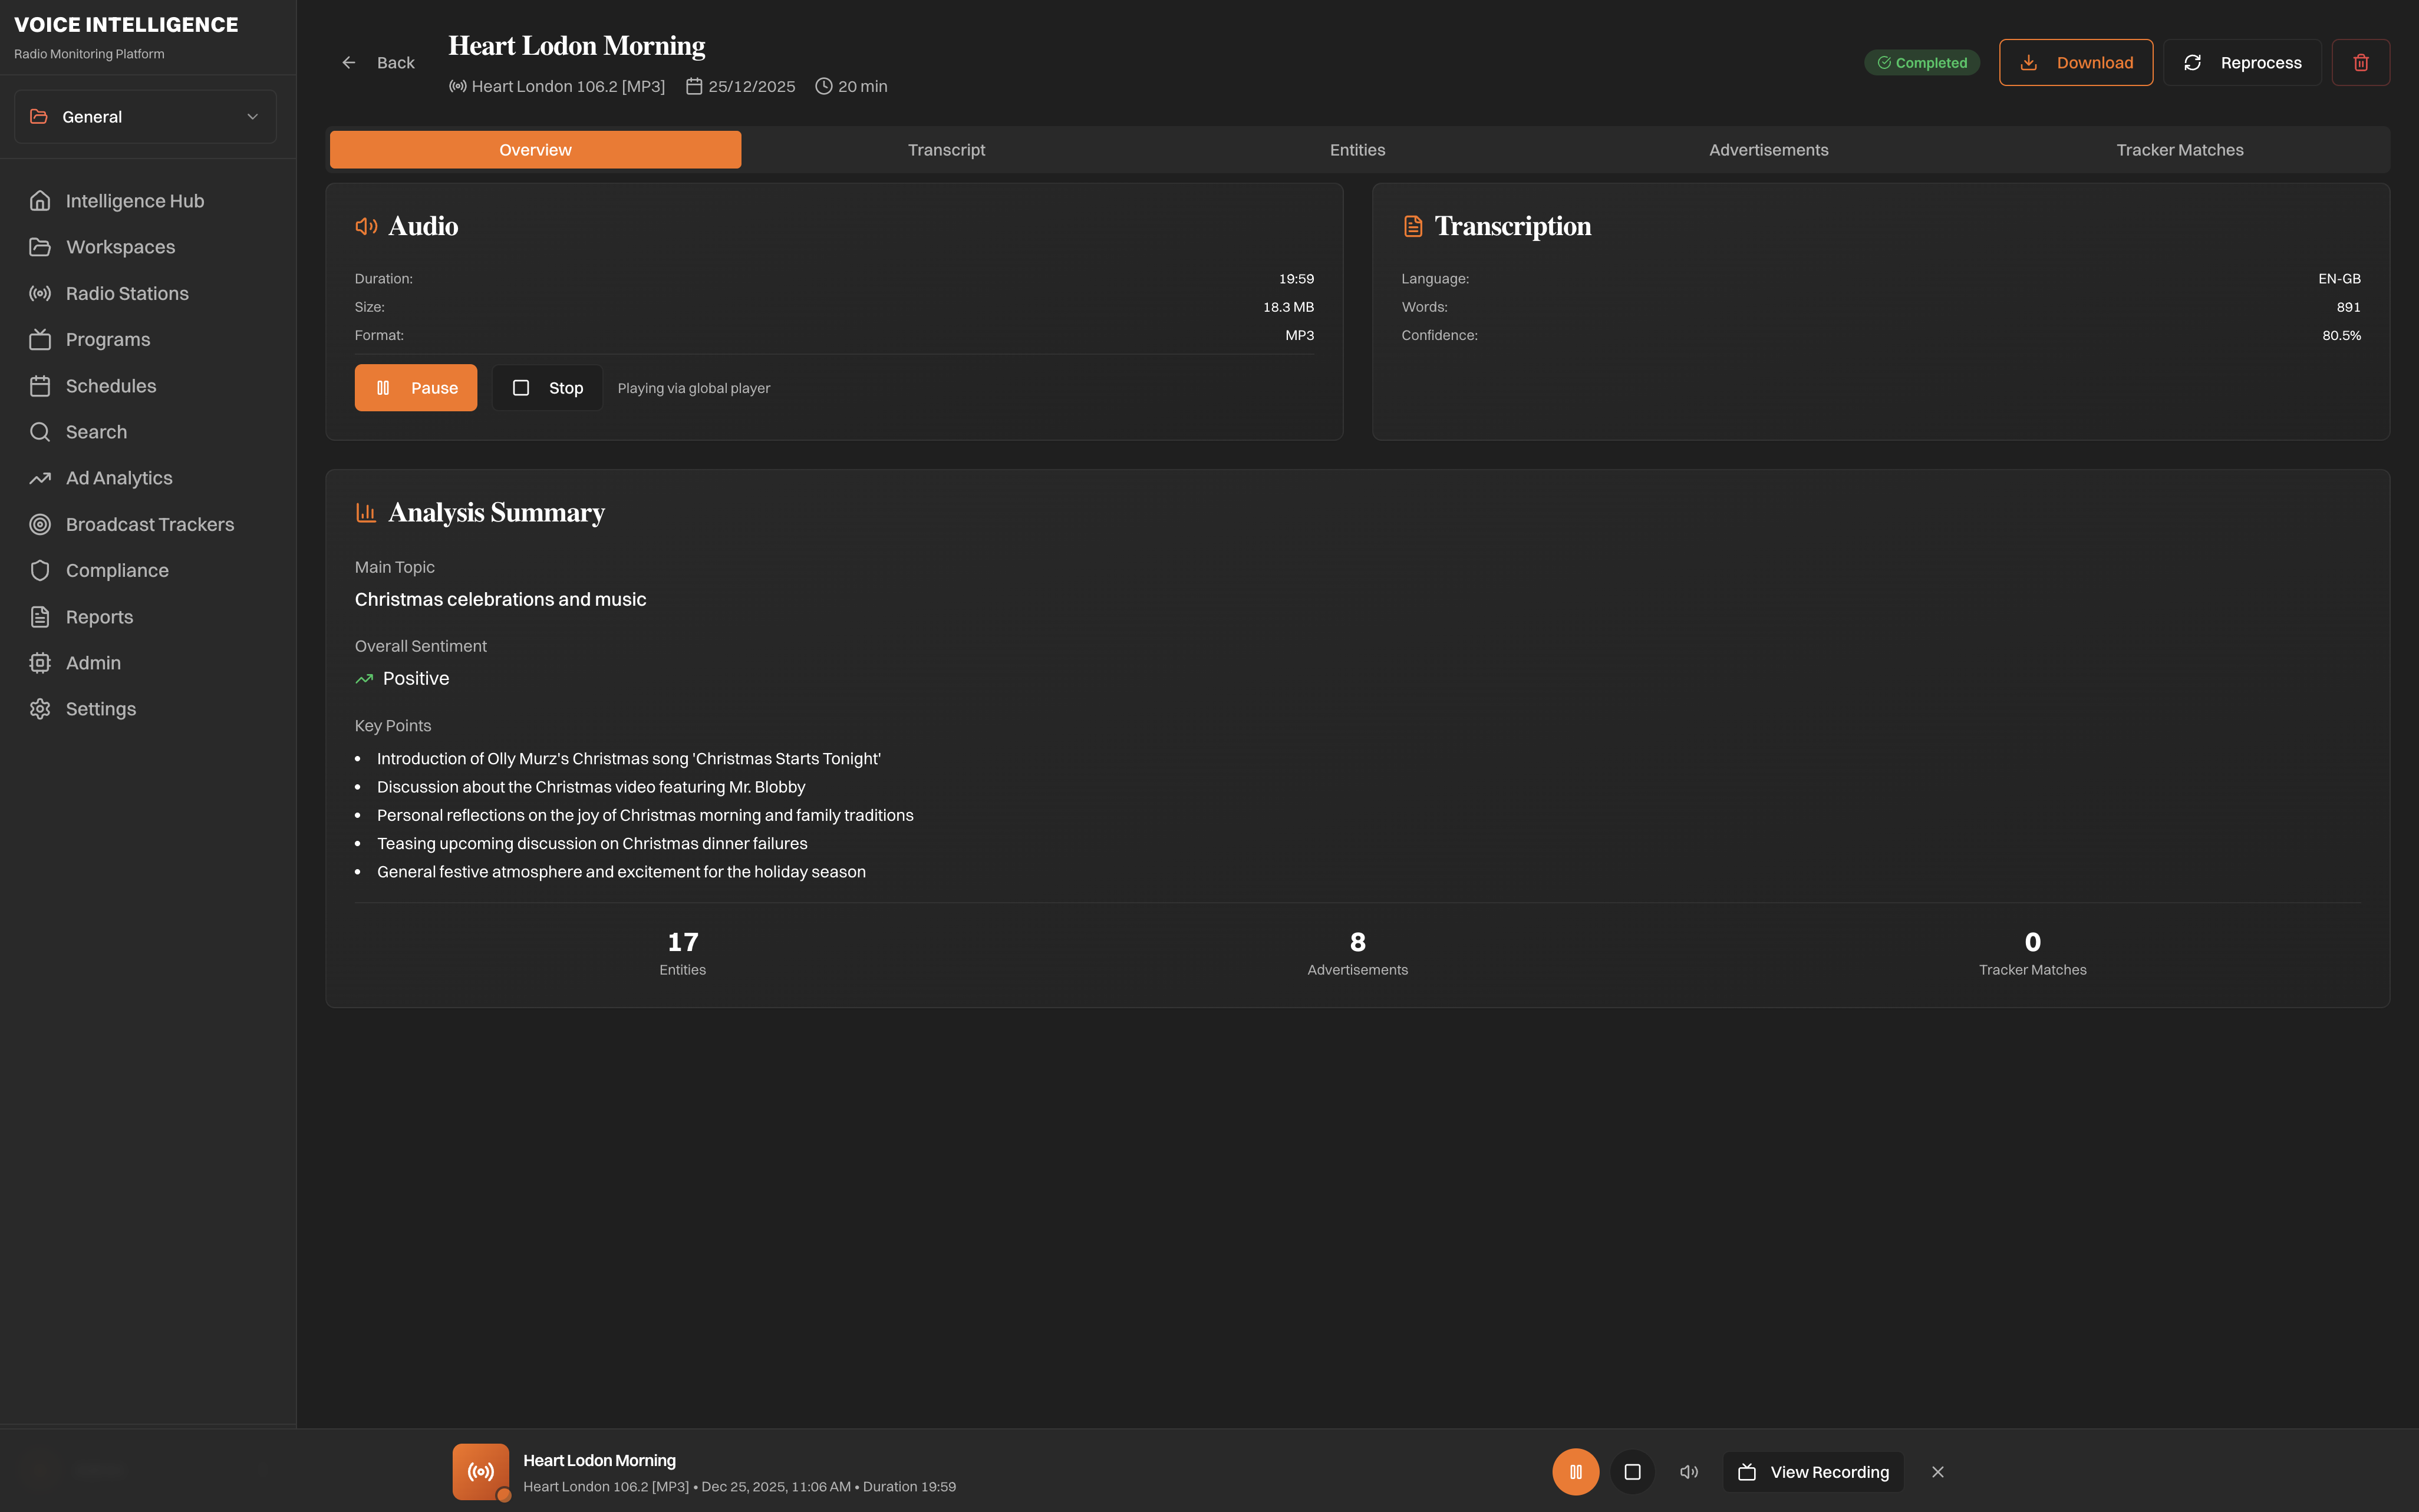Click the Download button

[x=2075, y=62]
